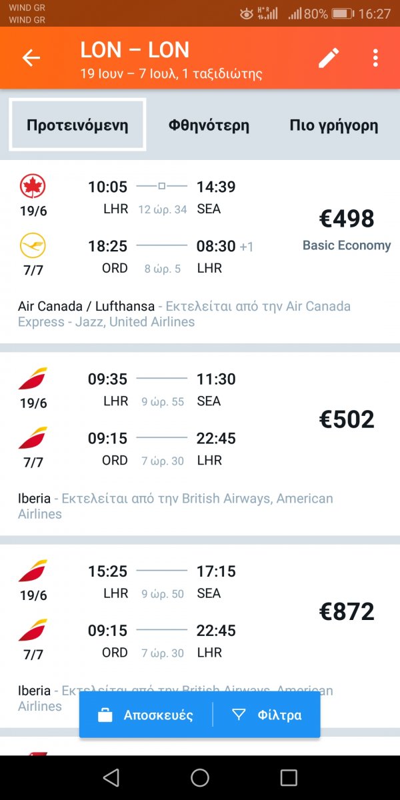
Task: Open the three-dot overflow menu
Action: click(375, 58)
